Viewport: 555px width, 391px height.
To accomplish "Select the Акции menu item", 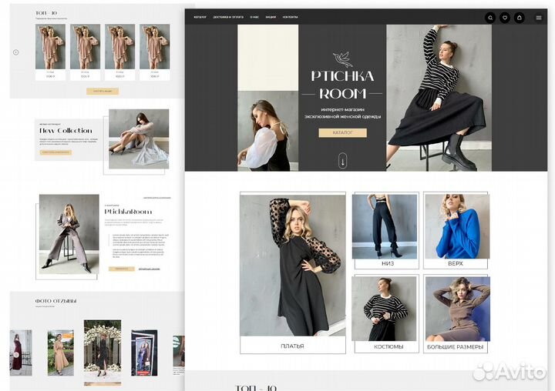I will click(271, 17).
